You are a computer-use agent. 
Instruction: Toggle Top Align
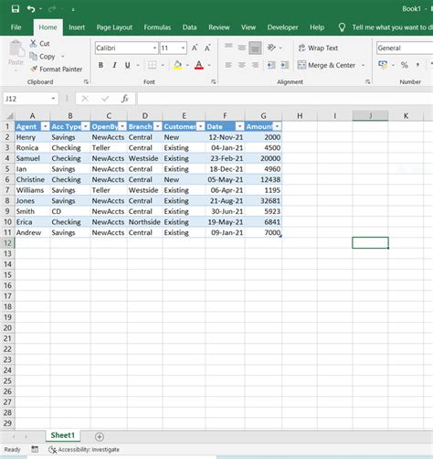tap(228, 47)
